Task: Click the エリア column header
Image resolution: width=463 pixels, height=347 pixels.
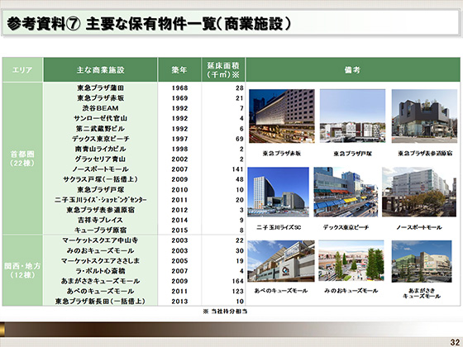Action: coord(22,70)
